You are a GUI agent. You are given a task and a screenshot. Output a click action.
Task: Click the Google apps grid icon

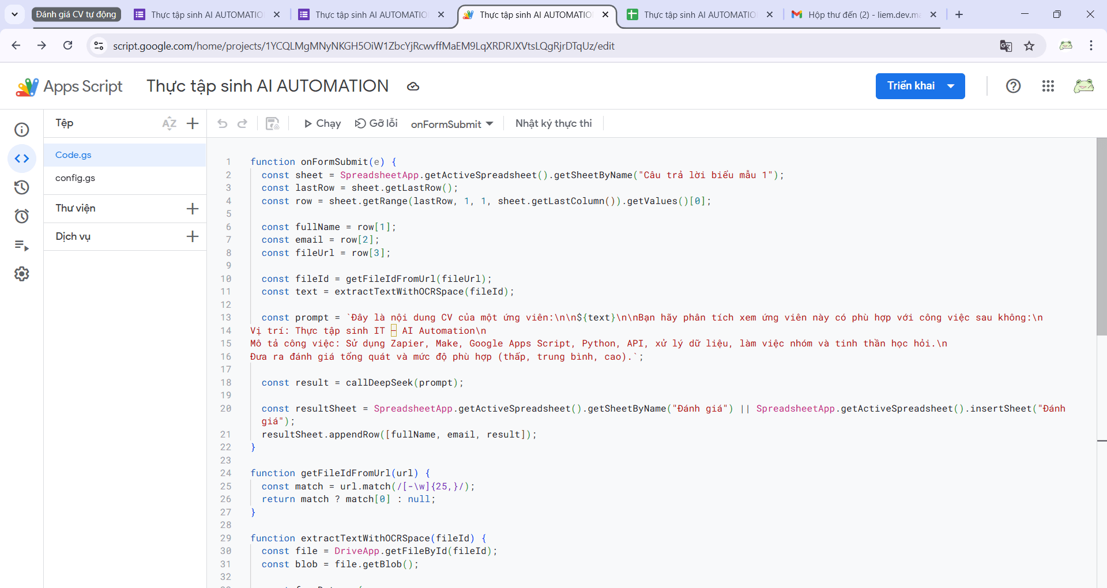click(1048, 86)
